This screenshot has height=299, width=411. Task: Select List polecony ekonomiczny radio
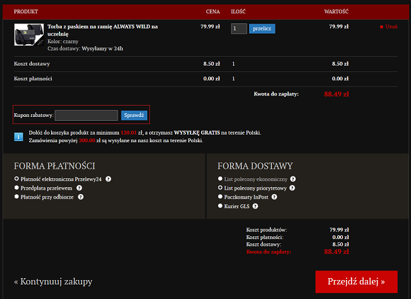coord(220,179)
